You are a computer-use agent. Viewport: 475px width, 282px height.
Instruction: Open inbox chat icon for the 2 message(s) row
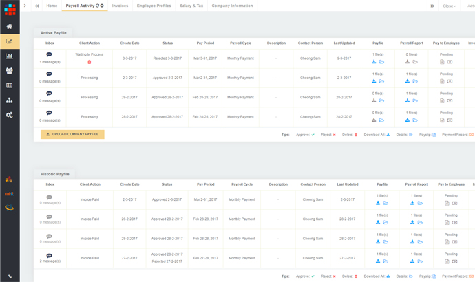pyautogui.click(x=49, y=256)
